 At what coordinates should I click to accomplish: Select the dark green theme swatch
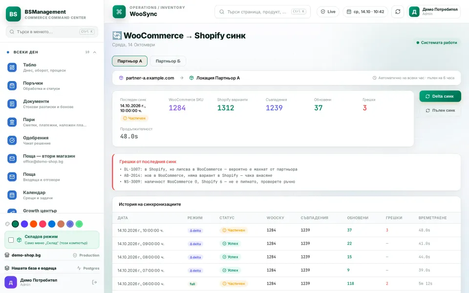15,224
